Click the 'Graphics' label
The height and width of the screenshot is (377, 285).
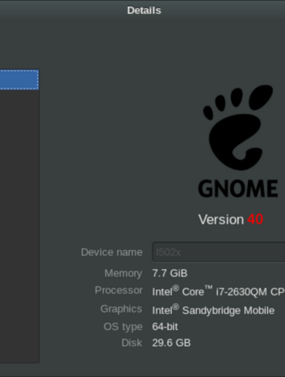(x=121, y=309)
